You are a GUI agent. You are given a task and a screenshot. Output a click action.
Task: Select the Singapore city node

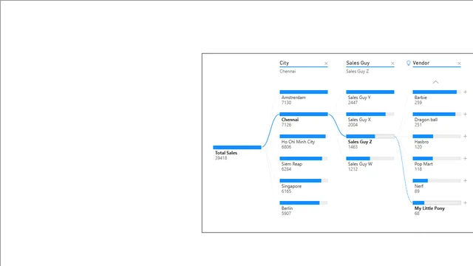(304, 180)
